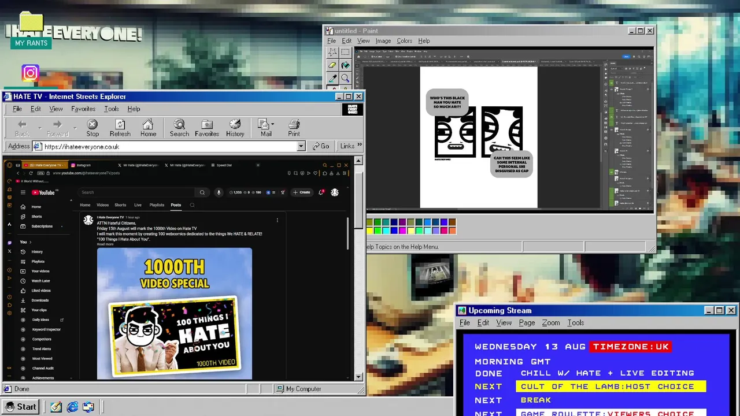Select the Free-Form Select tool in Paint

click(x=332, y=53)
